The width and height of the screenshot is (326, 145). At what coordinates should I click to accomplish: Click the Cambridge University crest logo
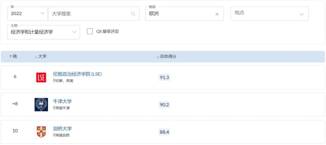click(41, 132)
